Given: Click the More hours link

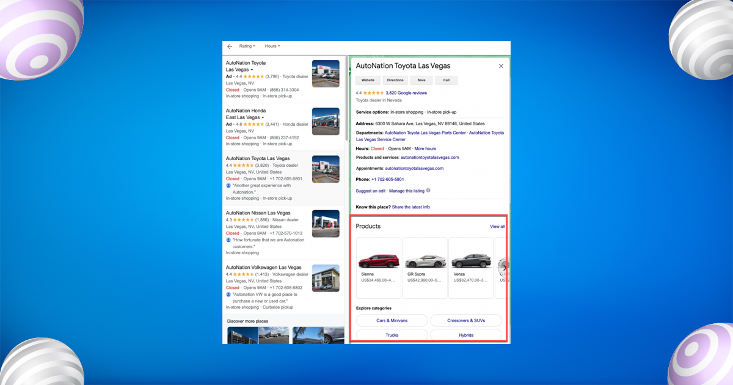Looking at the screenshot, I should coord(425,148).
